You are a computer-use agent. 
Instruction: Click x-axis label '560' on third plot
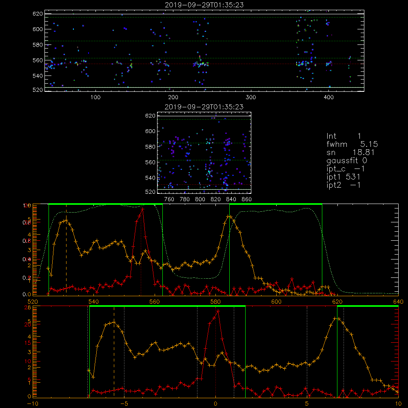pos(155,302)
